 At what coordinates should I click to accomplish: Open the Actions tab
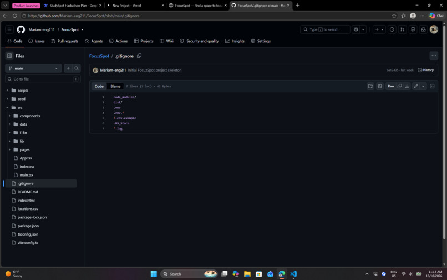click(x=118, y=41)
